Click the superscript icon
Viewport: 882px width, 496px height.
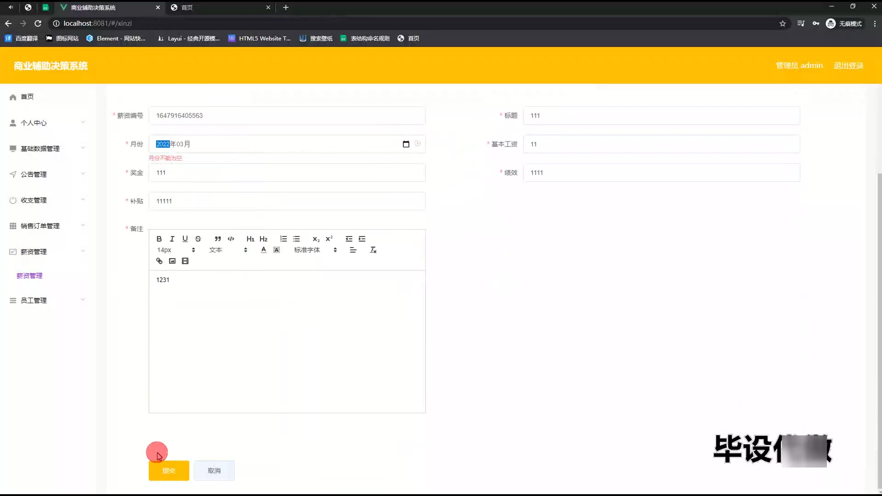pyautogui.click(x=329, y=239)
